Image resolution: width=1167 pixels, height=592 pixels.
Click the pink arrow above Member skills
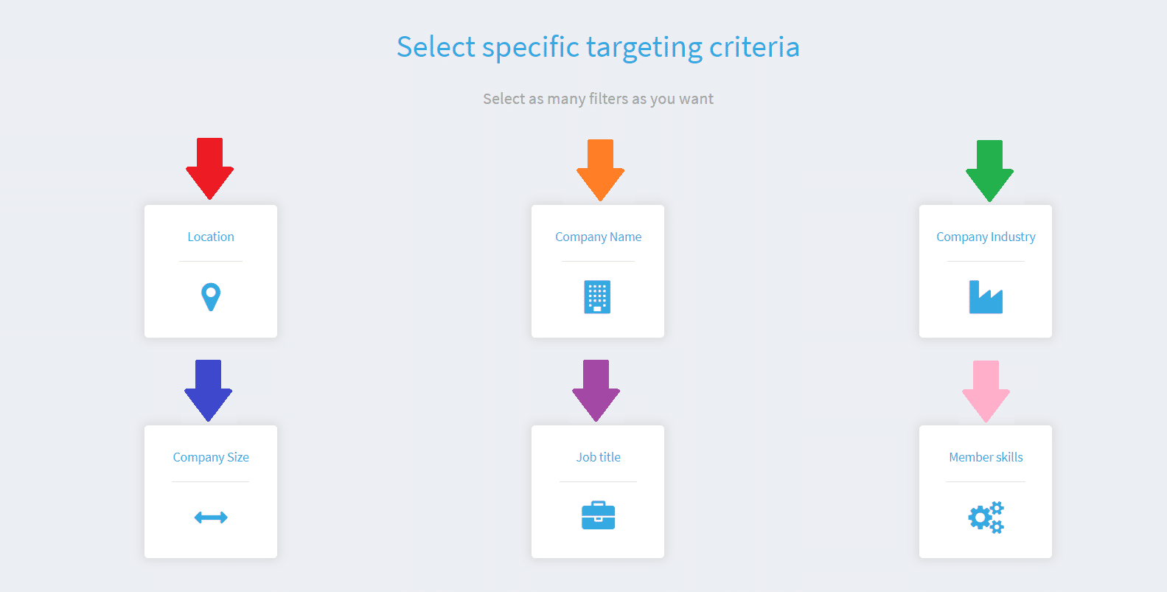(x=986, y=391)
